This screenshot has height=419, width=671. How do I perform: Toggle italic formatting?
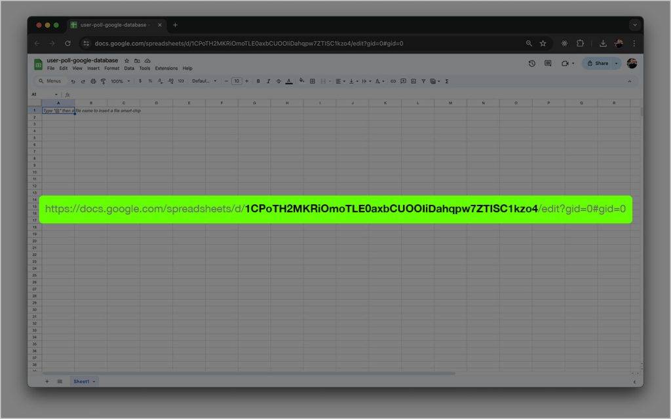(x=268, y=81)
